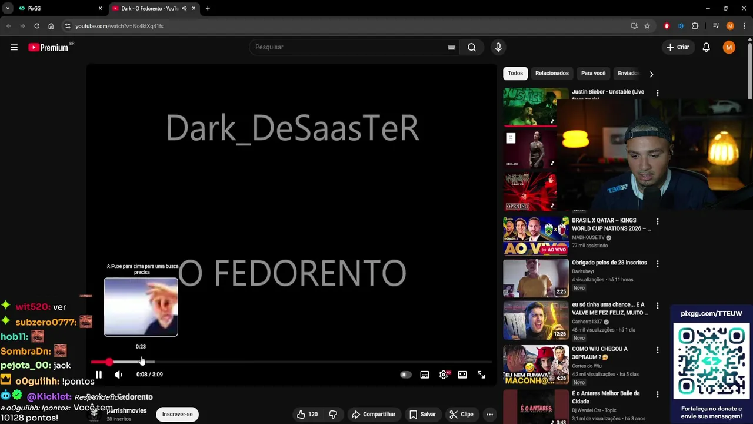Open options for eu só tinha uma chance
Screen dimensions: 753x424
pyautogui.click(x=658, y=306)
